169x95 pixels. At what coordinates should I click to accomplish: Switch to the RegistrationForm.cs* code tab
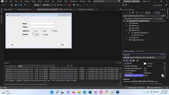coord(24,9)
